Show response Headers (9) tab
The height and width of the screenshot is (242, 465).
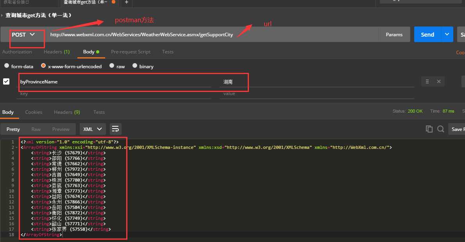tap(67, 112)
